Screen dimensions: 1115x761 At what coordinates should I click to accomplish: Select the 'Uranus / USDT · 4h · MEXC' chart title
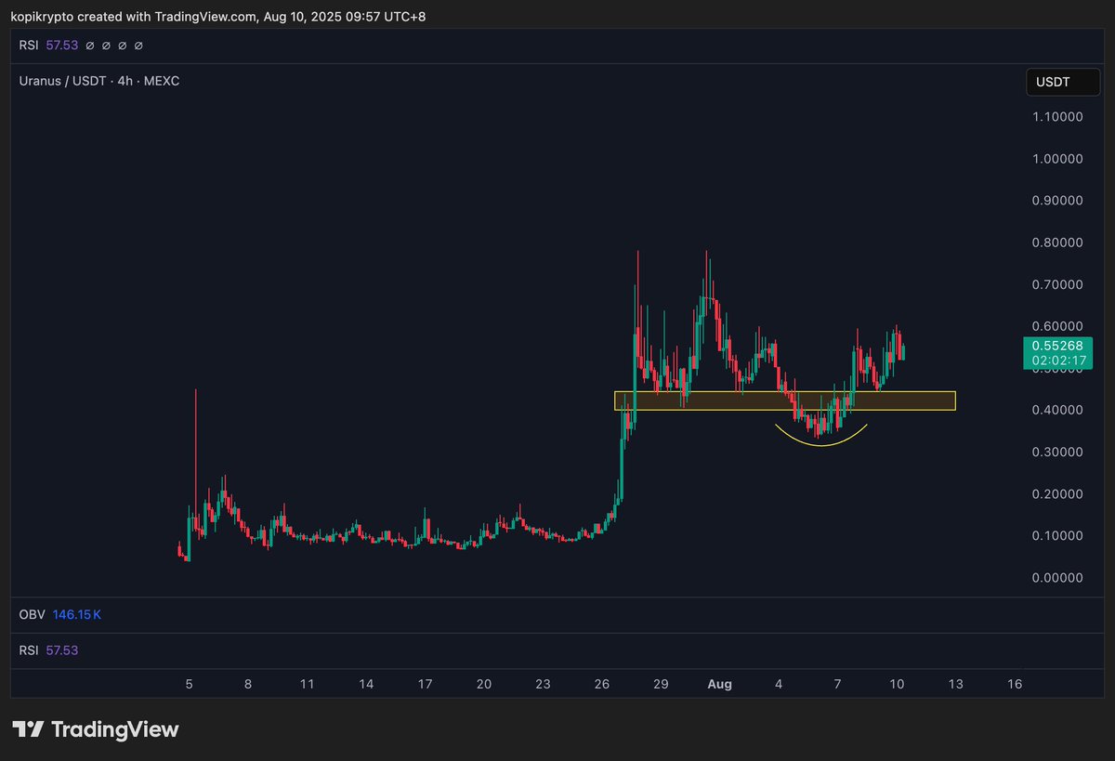point(99,81)
